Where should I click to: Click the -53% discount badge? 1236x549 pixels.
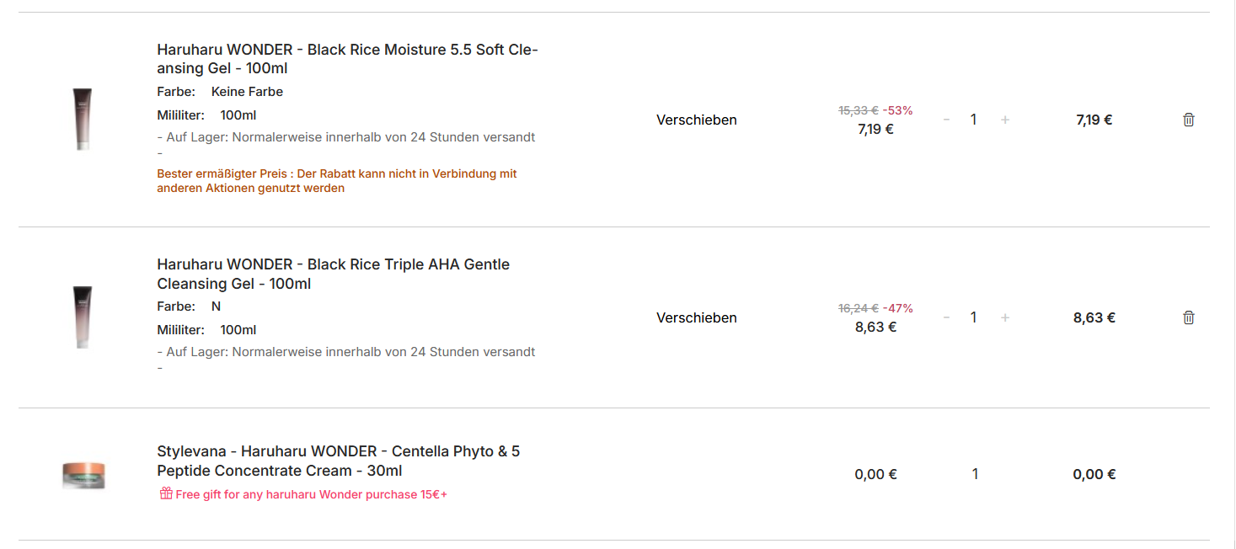coord(897,110)
